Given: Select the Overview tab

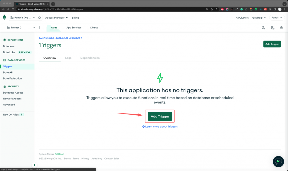Looking at the screenshot, I should [50, 58].
